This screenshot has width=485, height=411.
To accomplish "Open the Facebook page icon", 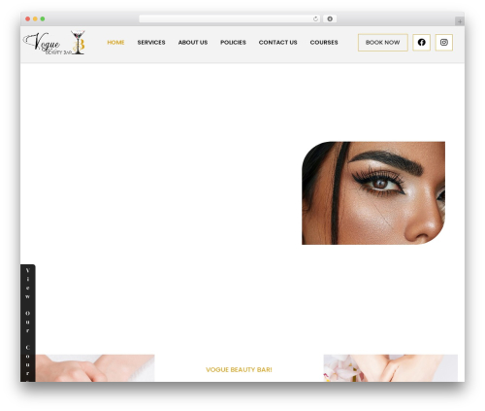I will (421, 43).
